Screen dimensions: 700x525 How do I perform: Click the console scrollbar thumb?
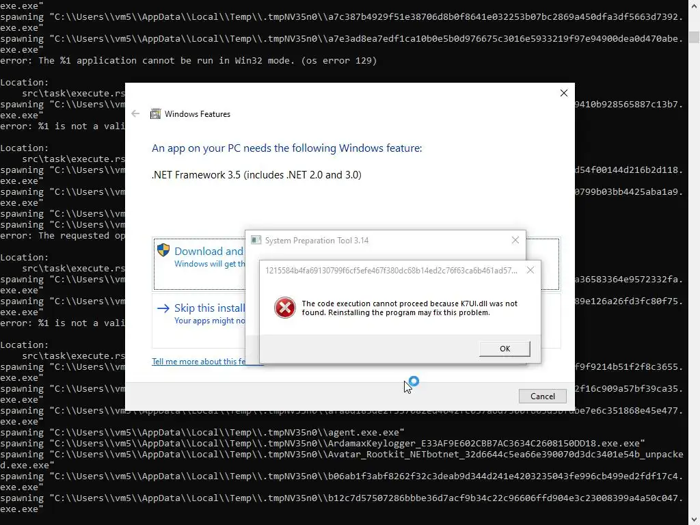pyautogui.click(x=694, y=37)
